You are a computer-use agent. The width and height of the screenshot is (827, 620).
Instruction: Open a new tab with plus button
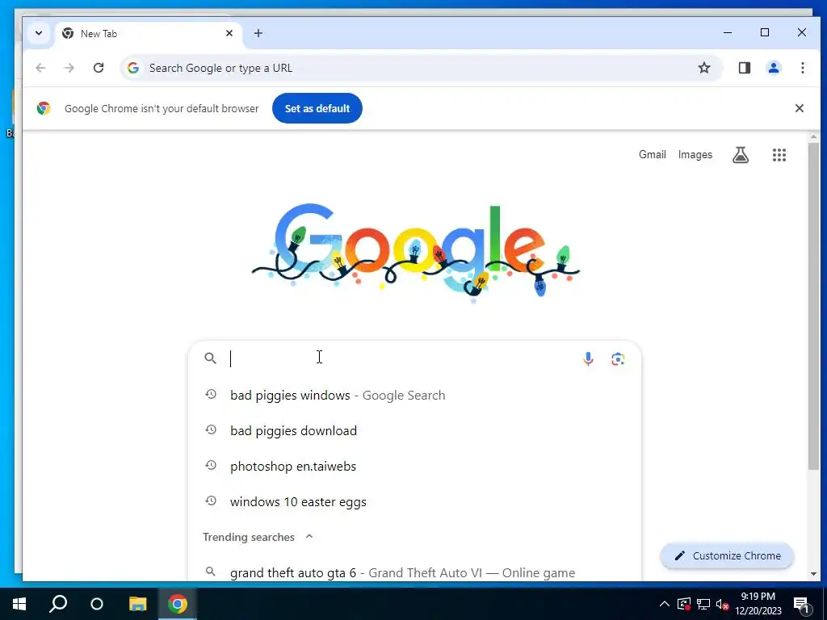pos(258,33)
